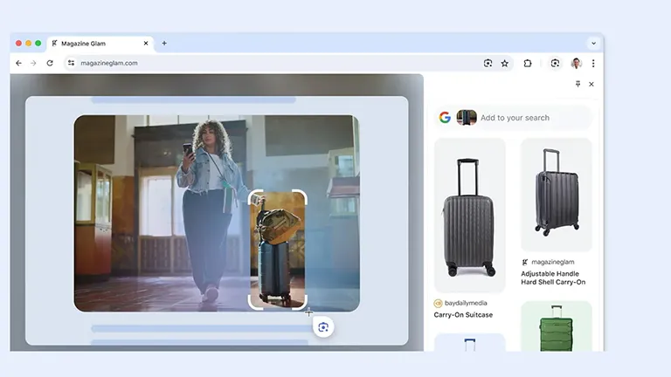The image size is (671, 377).
Task: Click the woman in the main photo
Action: [x=210, y=209]
